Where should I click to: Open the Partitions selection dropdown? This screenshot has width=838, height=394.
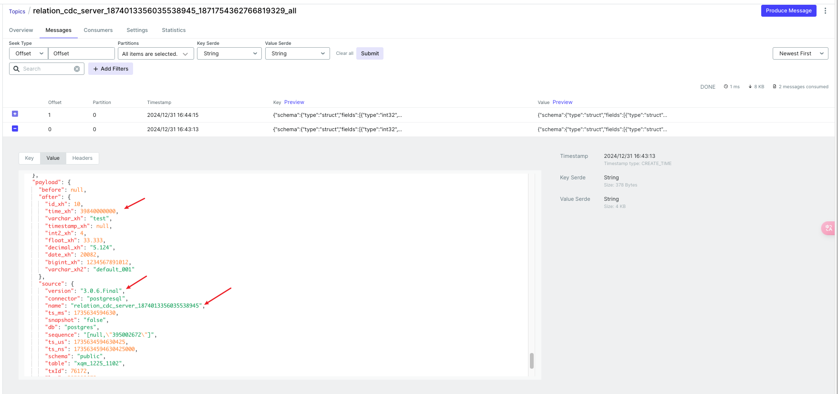(155, 54)
